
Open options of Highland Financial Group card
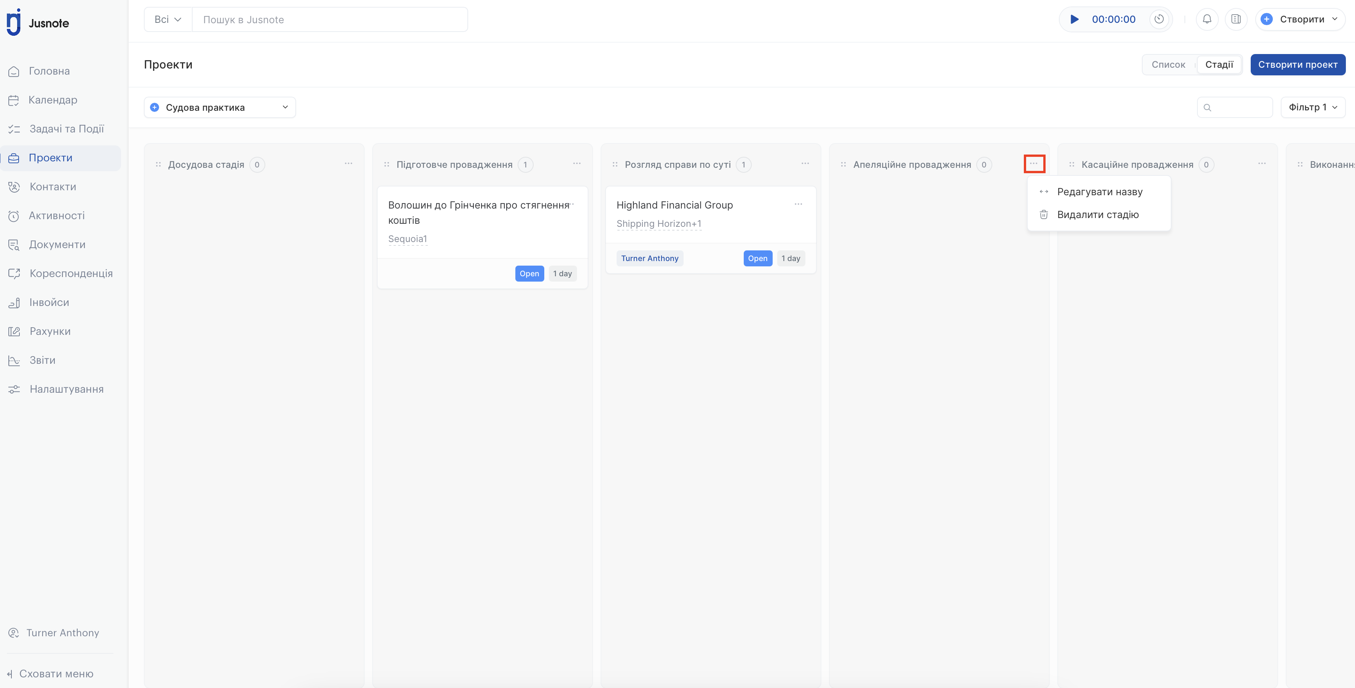798,204
